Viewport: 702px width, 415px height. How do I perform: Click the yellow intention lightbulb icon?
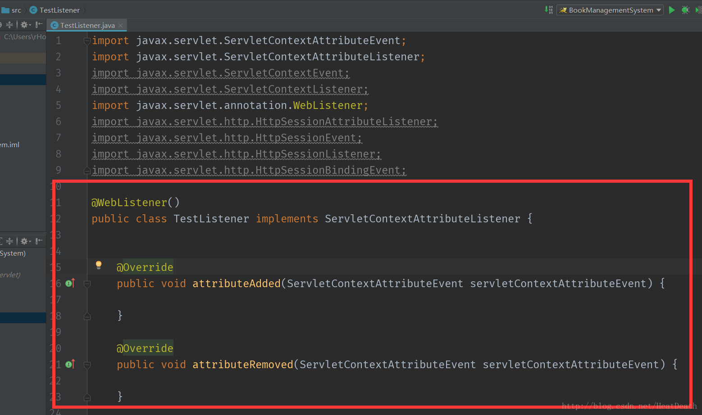pyautogui.click(x=99, y=265)
